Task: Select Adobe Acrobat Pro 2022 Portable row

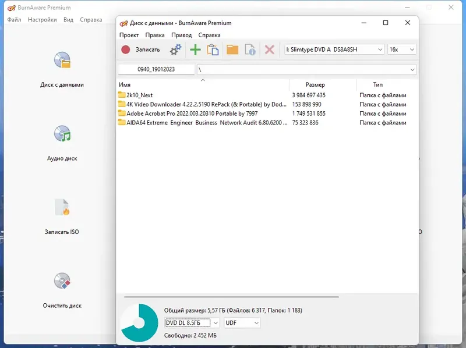Action: (x=267, y=113)
